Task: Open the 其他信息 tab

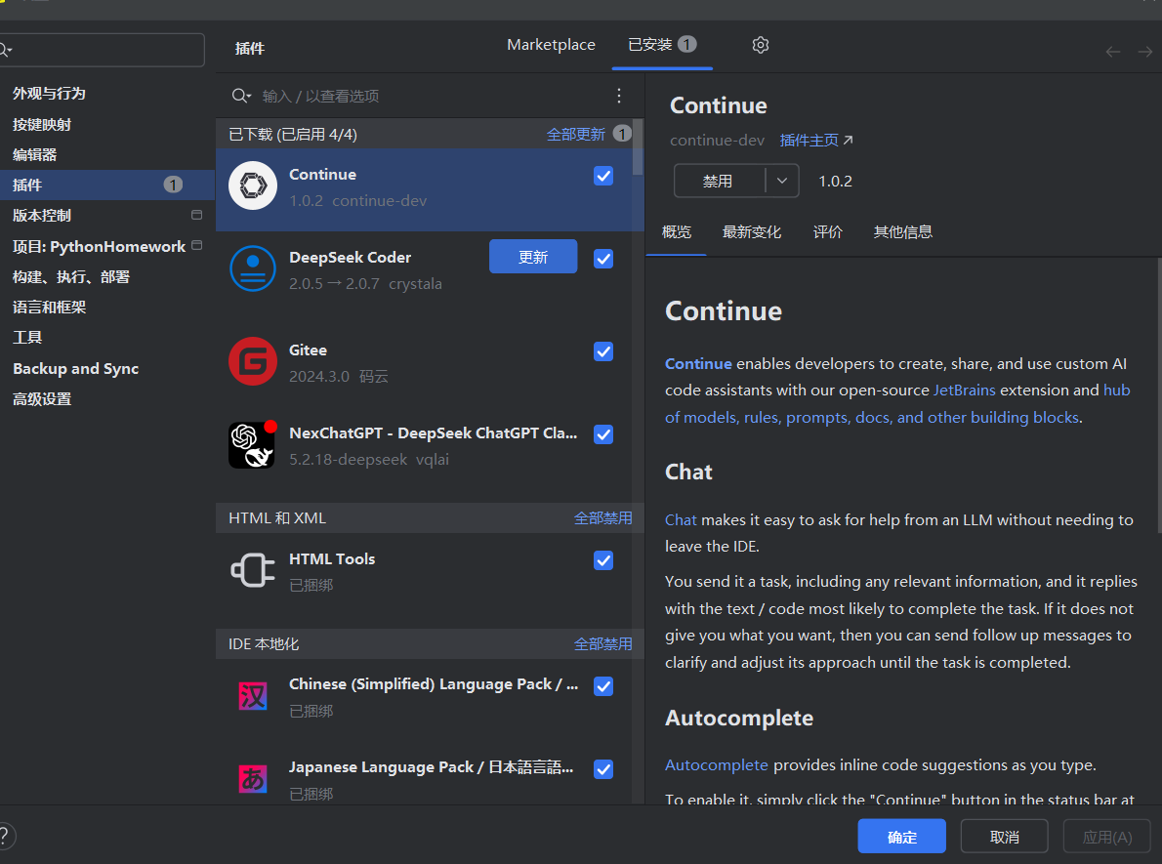Action: coord(902,231)
